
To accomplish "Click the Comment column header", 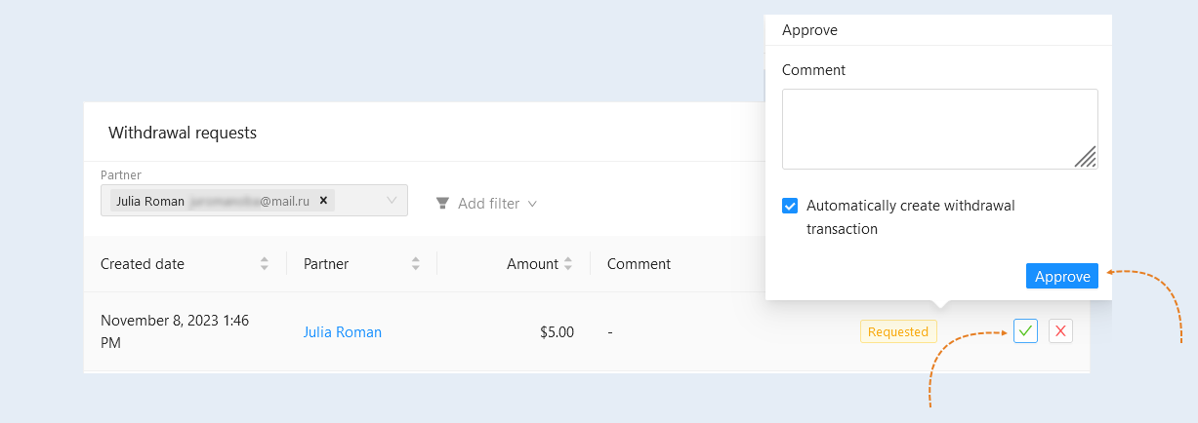I will [x=639, y=264].
